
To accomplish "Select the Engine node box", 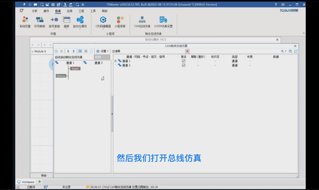I will pyautogui.click(x=75, y=69).
